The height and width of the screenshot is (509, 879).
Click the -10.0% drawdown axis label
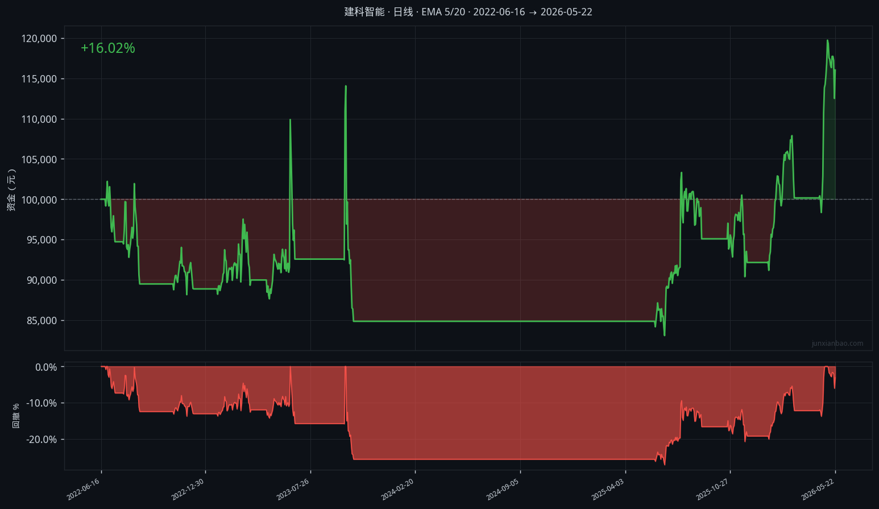[42, 403]
